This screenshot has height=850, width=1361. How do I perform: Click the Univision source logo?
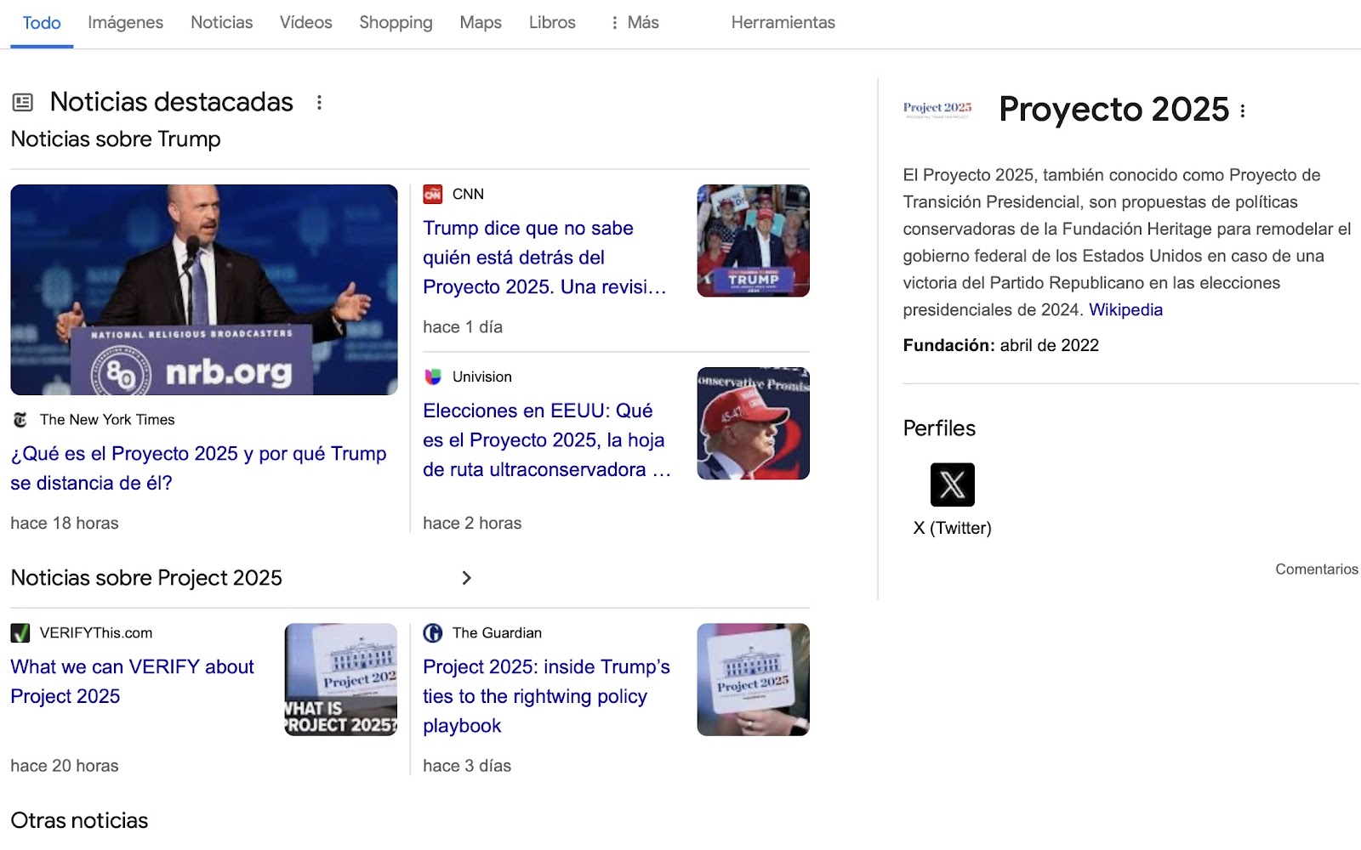click(x=433, y=377)
